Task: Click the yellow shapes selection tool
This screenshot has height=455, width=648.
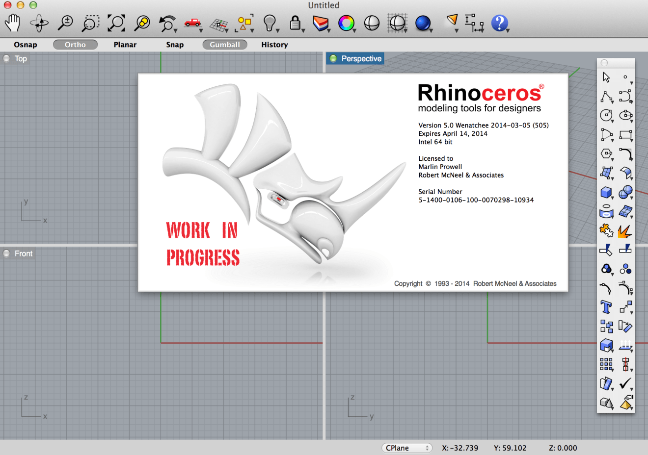Action: [245, 23]
